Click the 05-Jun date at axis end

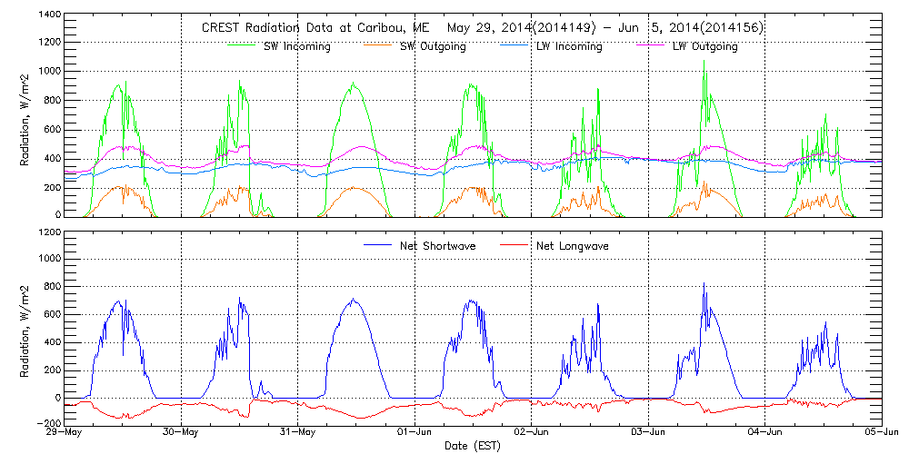point(880,432)
